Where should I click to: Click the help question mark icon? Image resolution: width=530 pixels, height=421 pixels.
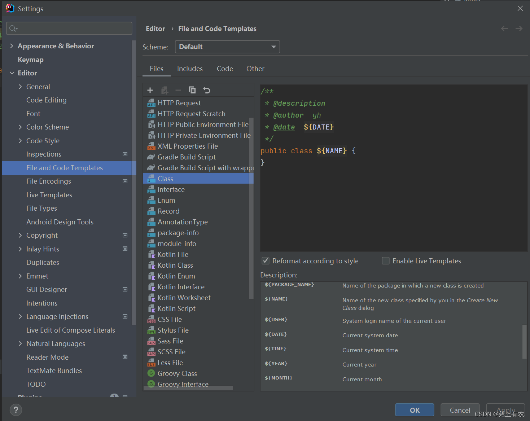tap(16, 410)
